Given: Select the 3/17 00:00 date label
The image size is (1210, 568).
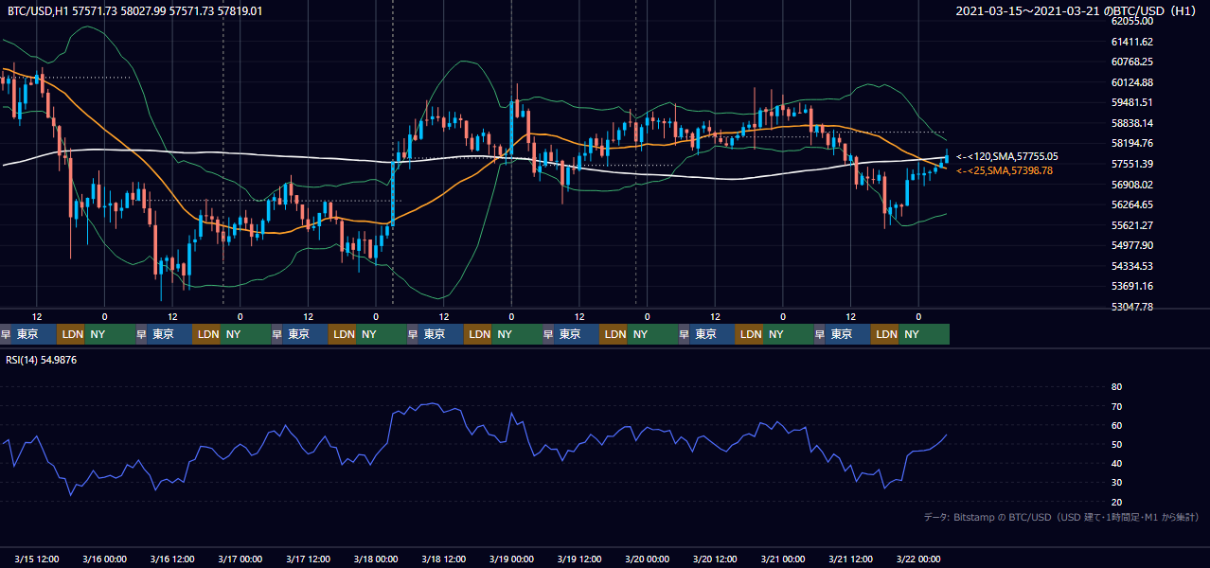Looking at the screenshot, I should pos(240,559).
